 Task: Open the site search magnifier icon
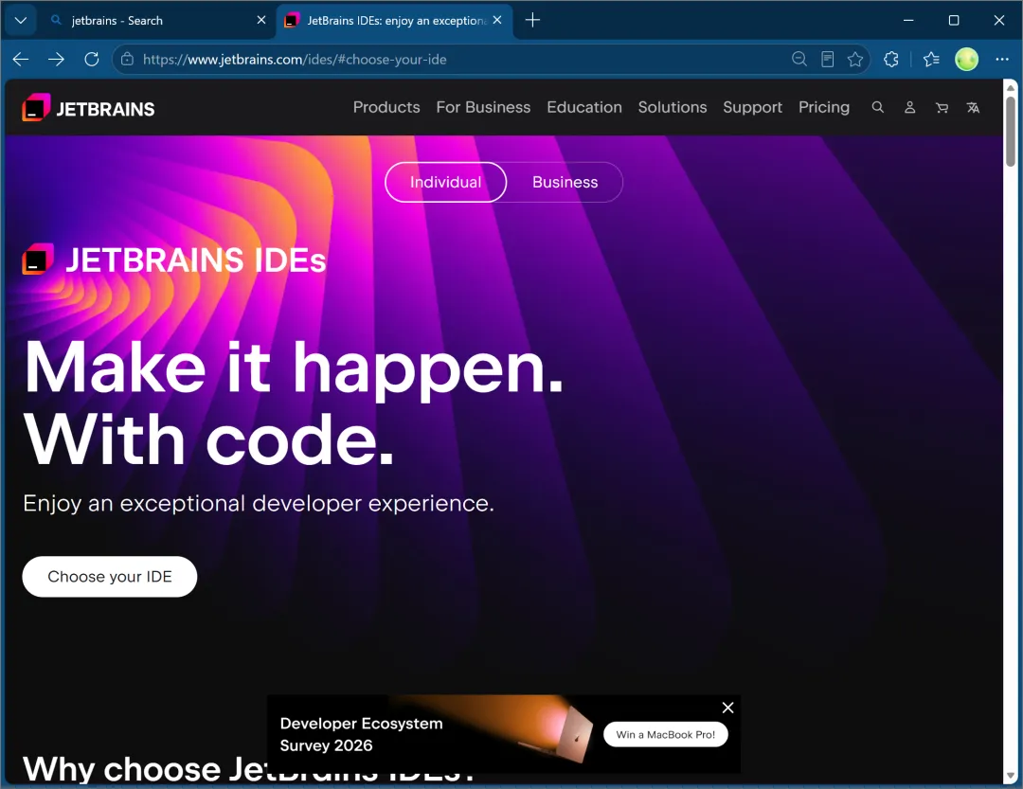[x=877, y=107]
